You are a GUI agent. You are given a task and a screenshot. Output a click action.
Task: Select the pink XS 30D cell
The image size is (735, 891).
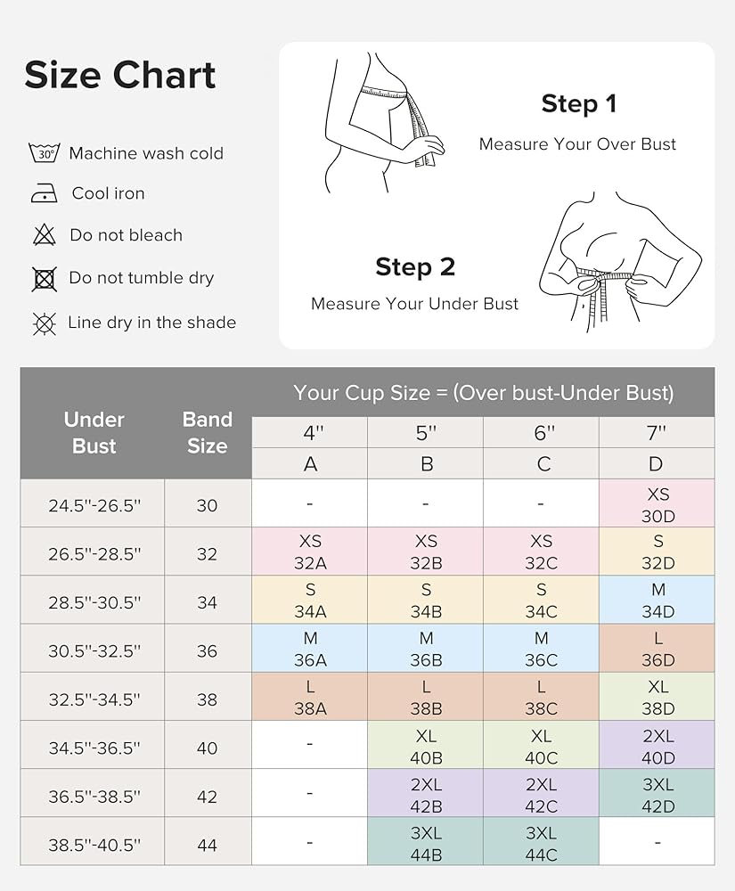[x=657, y=503]
